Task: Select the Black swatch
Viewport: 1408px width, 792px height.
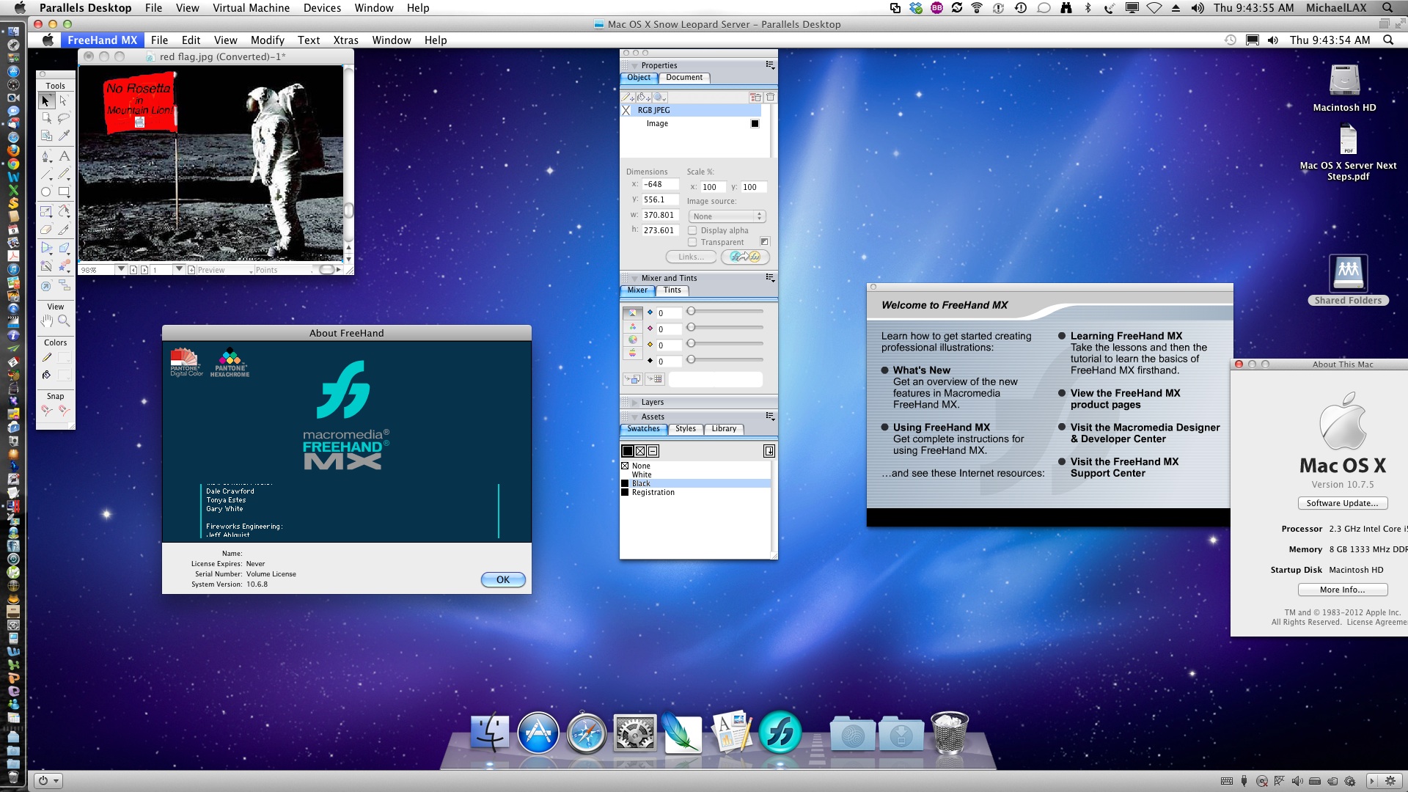Action: (x=695, y=484)
